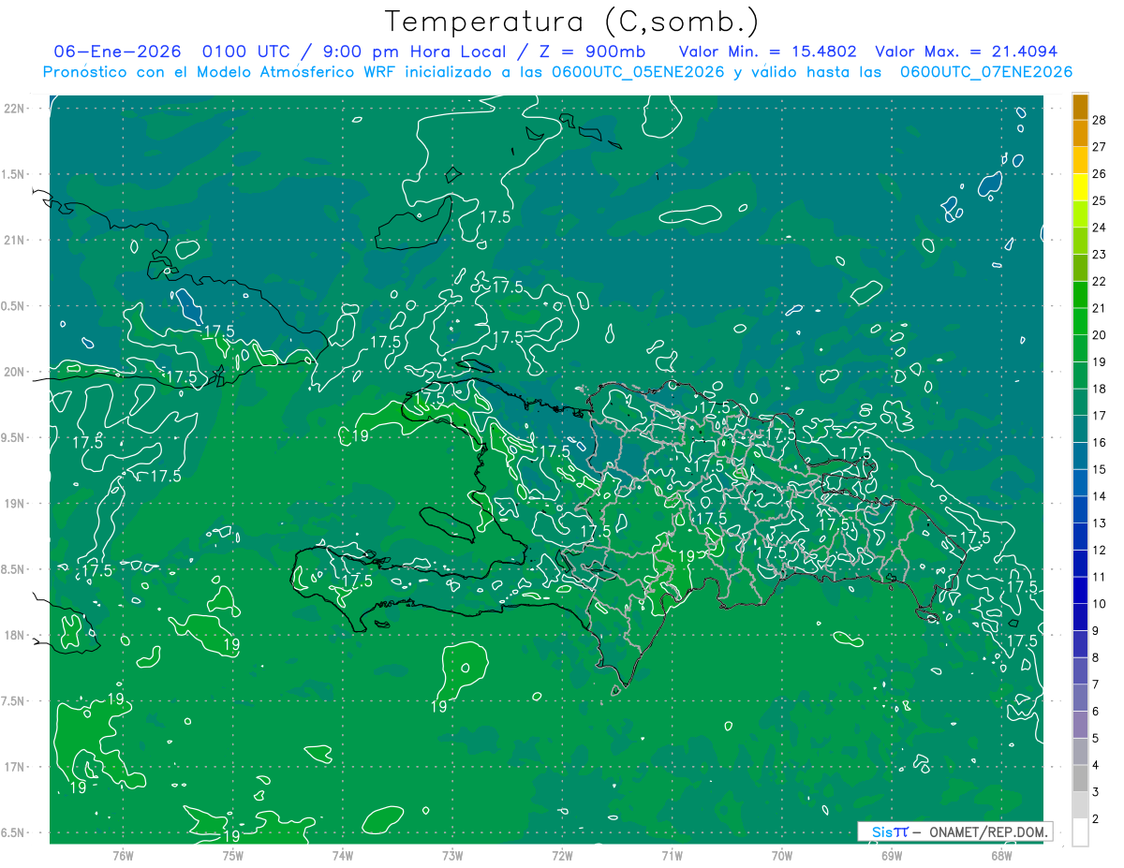Viewport: 1124px width, 868px height.
Task: Click the 18N latitude axis label
Action: [x=14, y=635]
